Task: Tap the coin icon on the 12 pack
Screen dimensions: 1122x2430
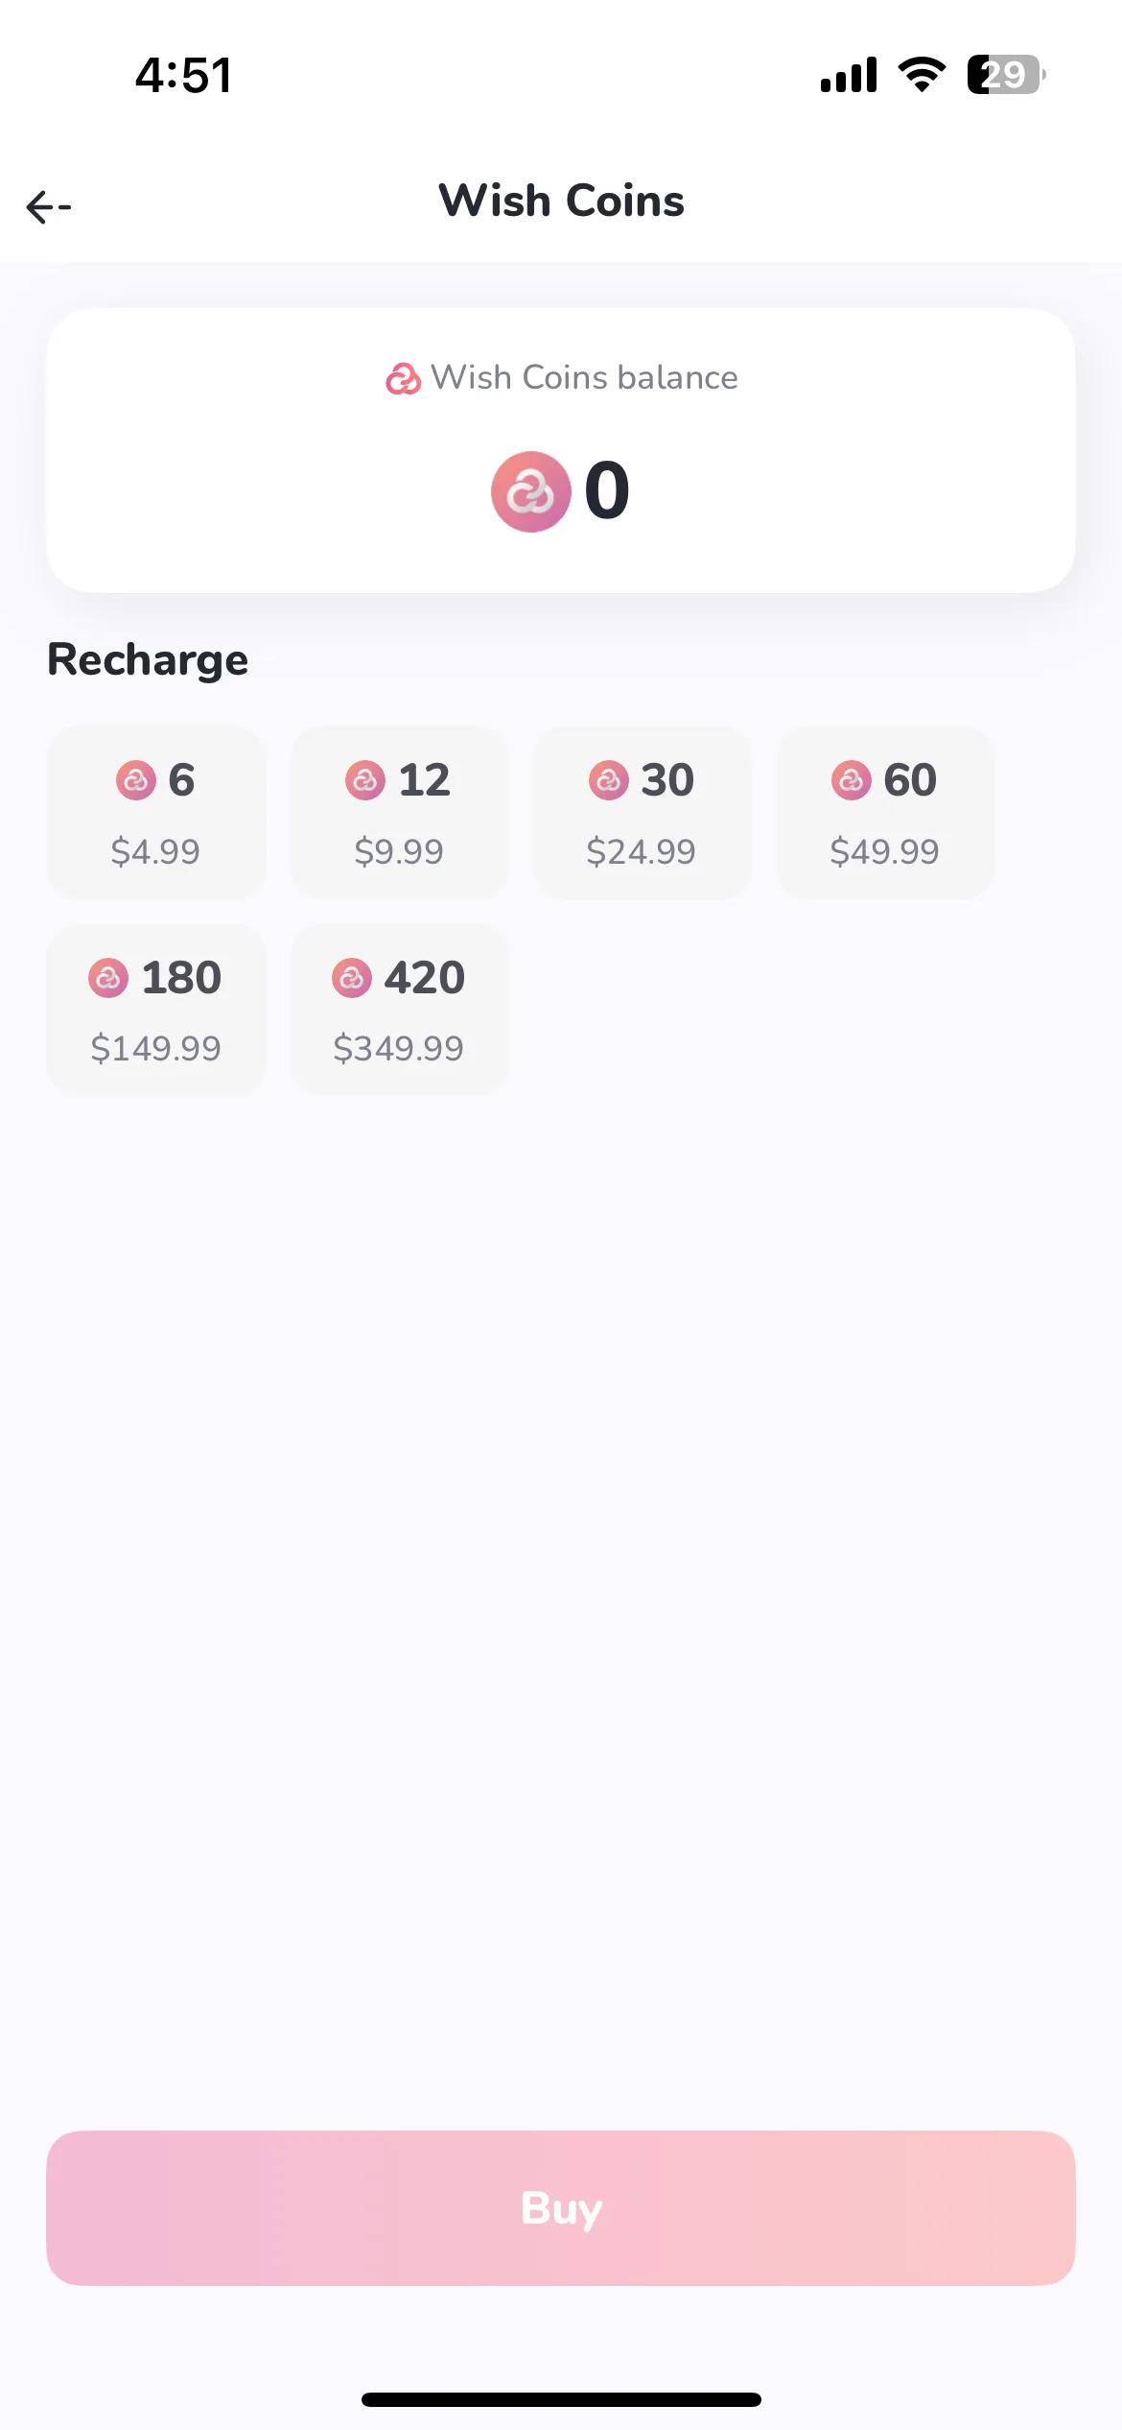Action: [365, 780]
